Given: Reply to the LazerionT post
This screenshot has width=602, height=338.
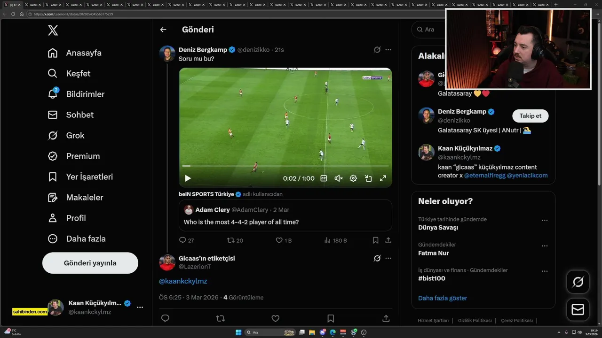Looking at the screenshot, I should coord(165,318).
